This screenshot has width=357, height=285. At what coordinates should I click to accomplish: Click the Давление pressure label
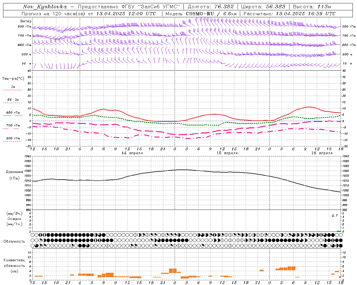tap(15, 172)
